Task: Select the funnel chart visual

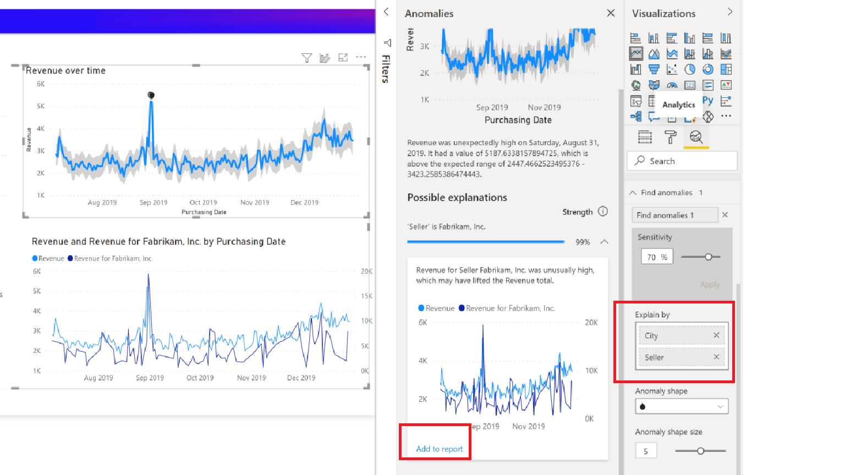Action: [x=654, y=69]
